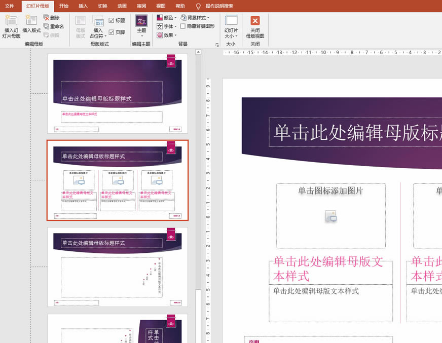
Task: Rename the selected layout
Action: 54,26
